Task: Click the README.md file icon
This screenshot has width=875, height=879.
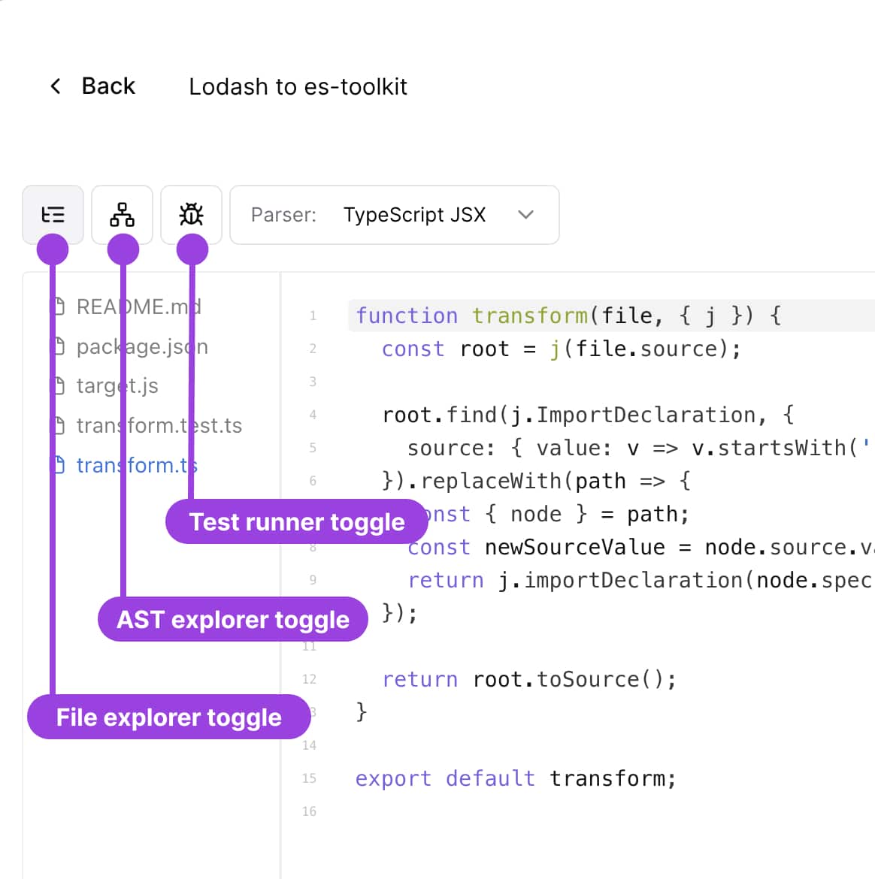Action: [x=58, y=307]
